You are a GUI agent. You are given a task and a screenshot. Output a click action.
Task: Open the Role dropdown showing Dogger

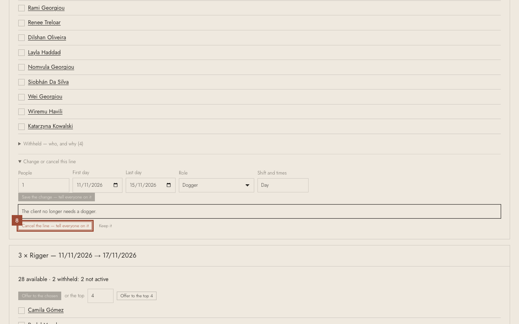[x=217, y=185]
